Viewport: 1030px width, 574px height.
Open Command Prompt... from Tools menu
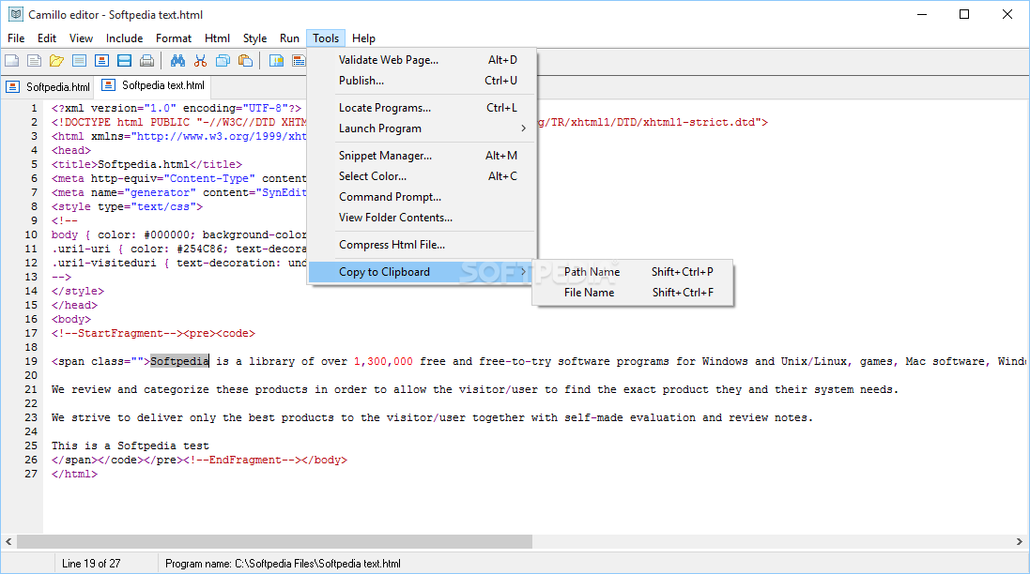click(x=423, y=197)
